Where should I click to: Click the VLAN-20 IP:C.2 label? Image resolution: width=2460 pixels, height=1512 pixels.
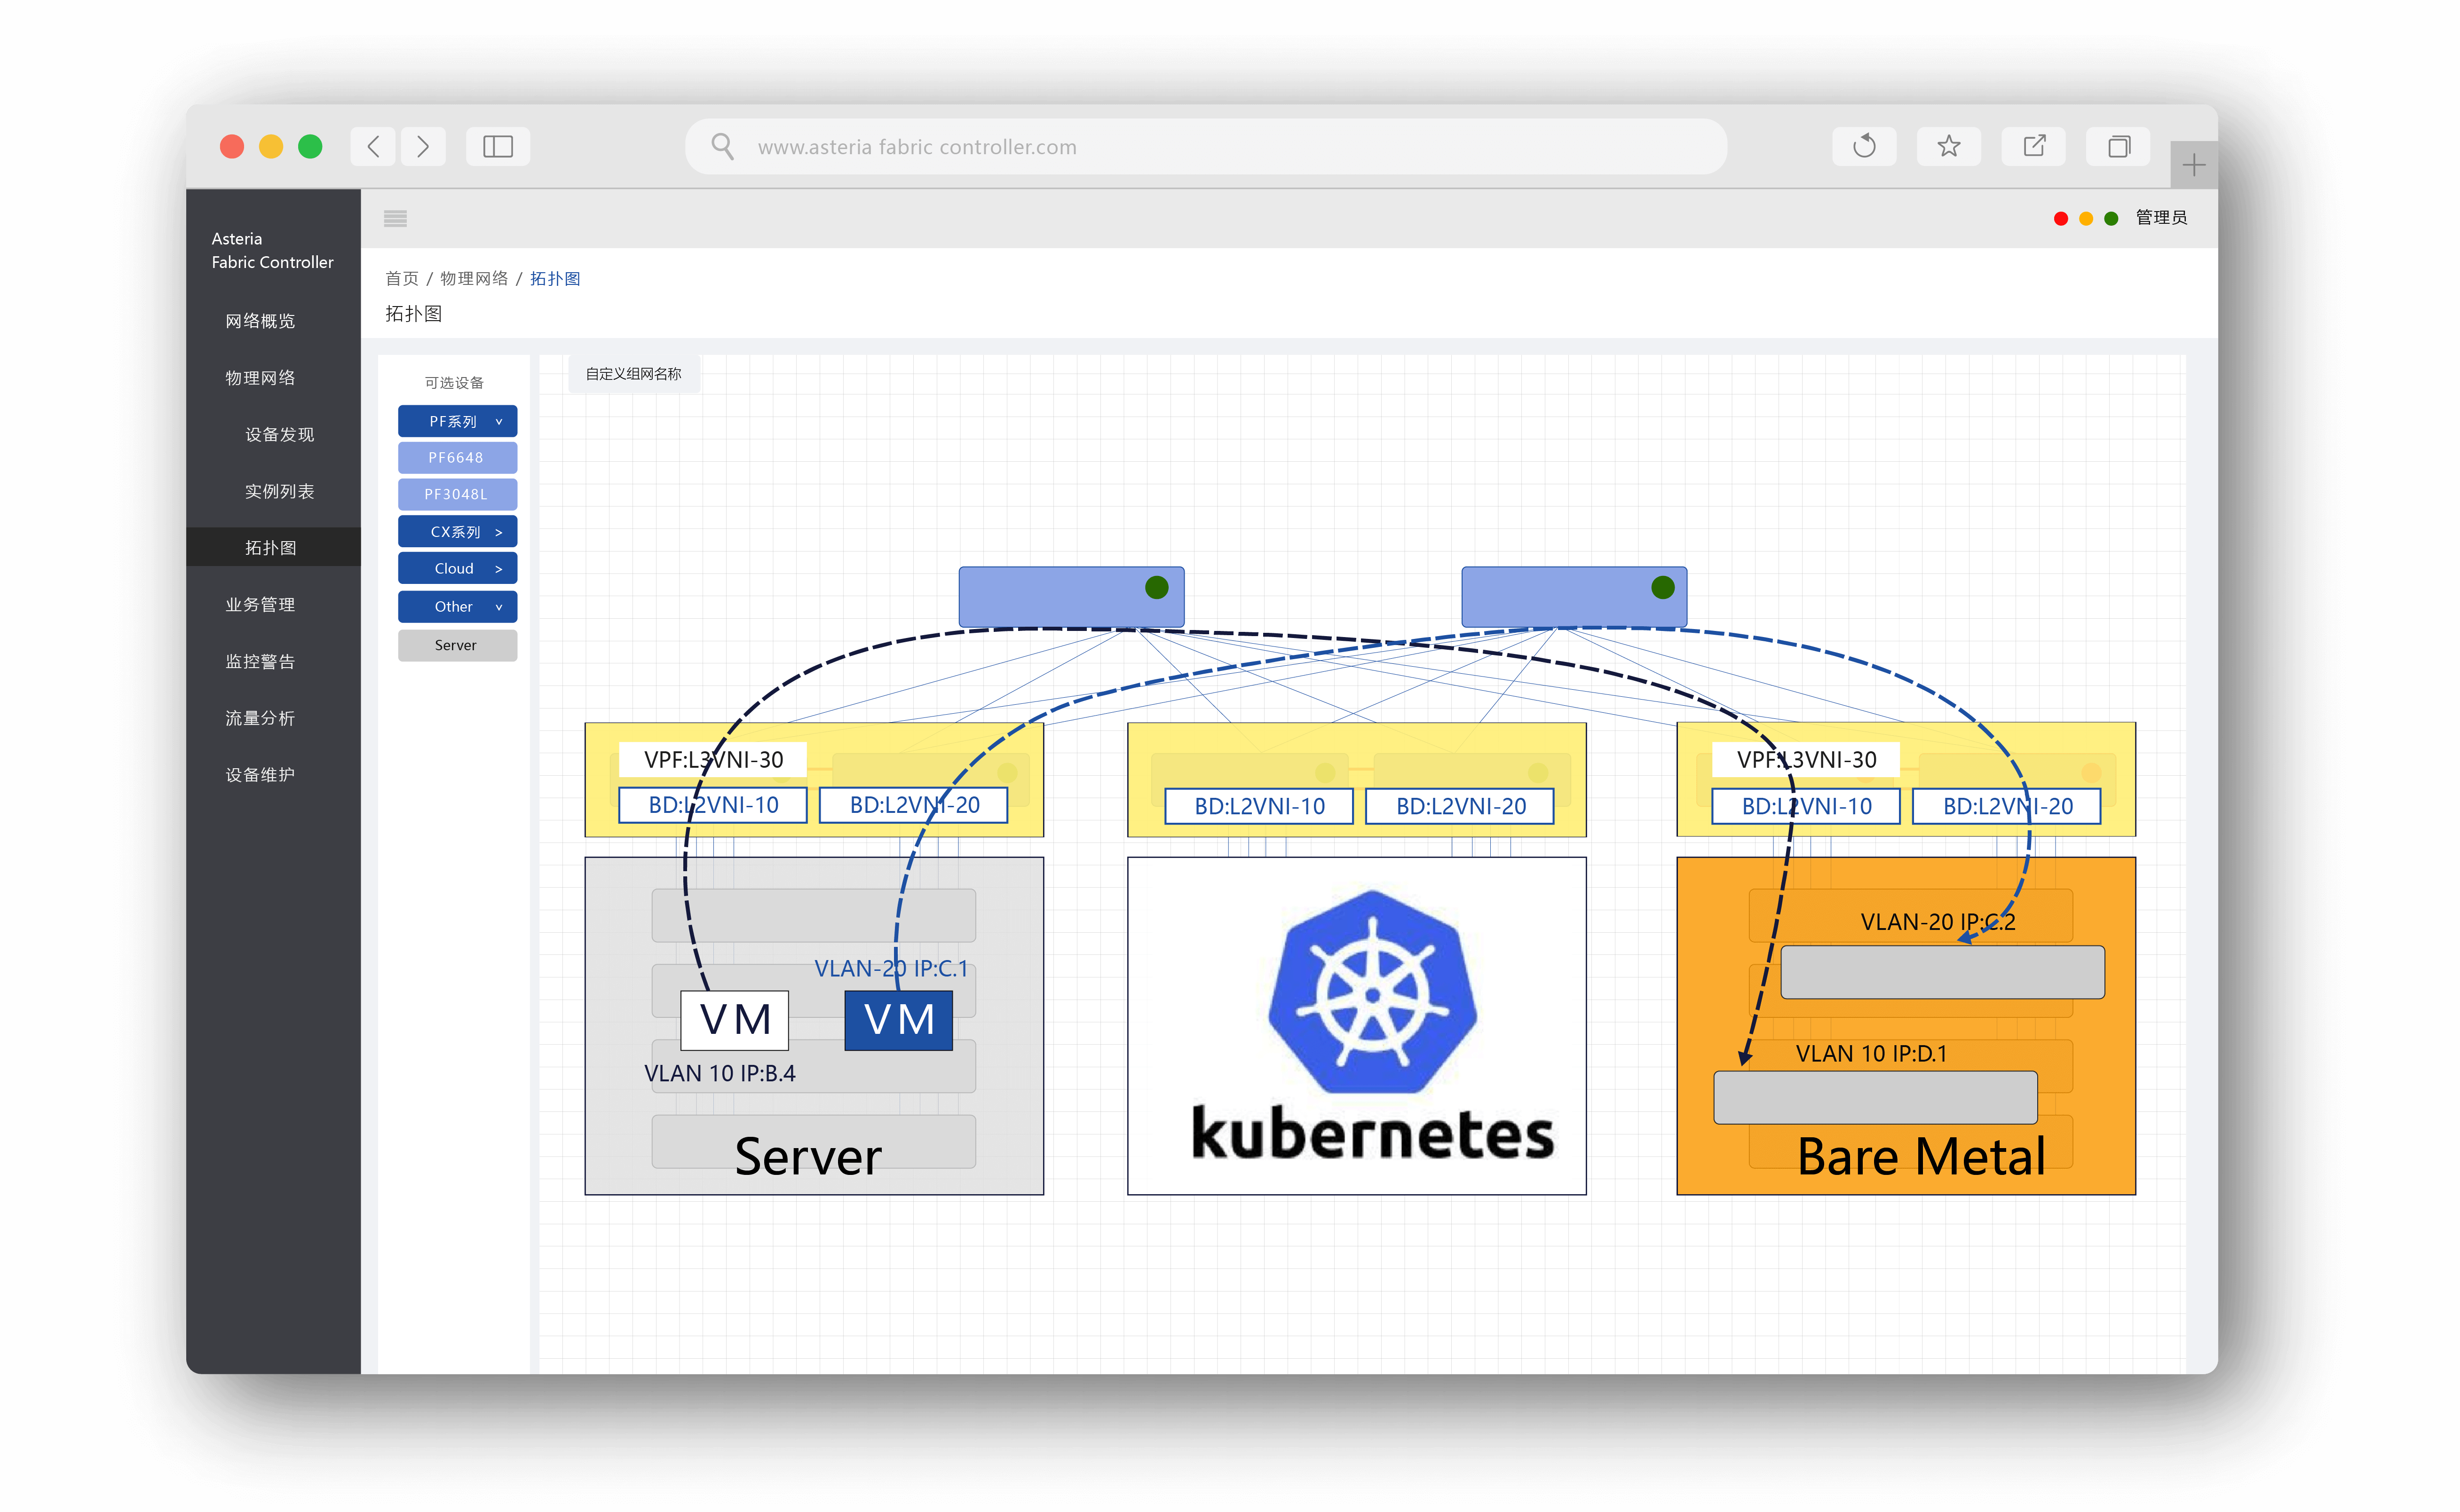point(1937,922)
